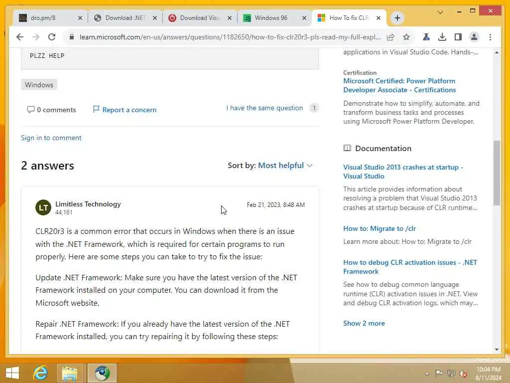Viewport: 510px width, 383px height.
Task: Open the Chrome labs flask icon
Action: pos(426,37)
